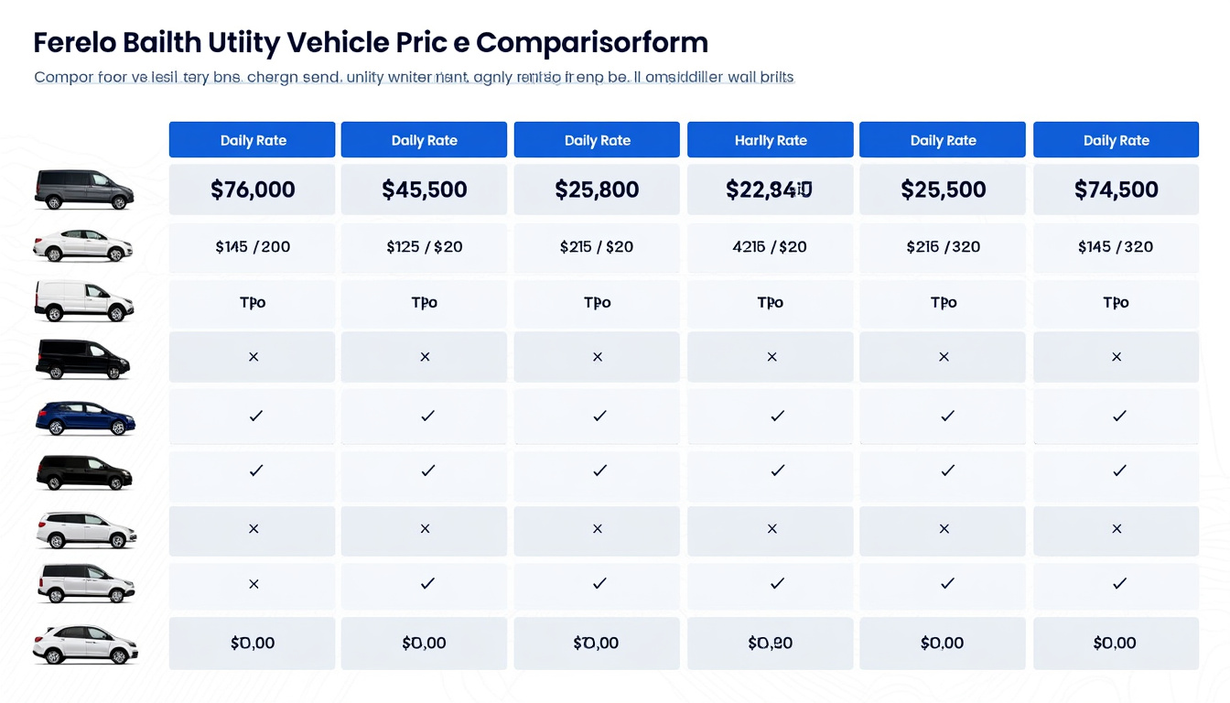Viewport: 1230px width, 703px height.
Task: Click the white minivan icon in eighth row
Action: [84, 584]
